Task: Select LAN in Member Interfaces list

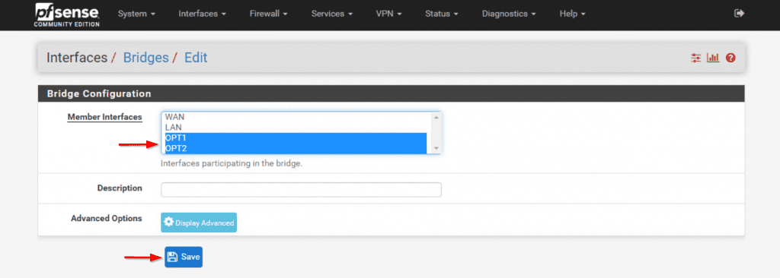Action: pyautogui.click(x=296, y=128)
